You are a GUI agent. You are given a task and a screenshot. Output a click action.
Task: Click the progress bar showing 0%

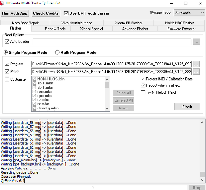click(94, 188)
